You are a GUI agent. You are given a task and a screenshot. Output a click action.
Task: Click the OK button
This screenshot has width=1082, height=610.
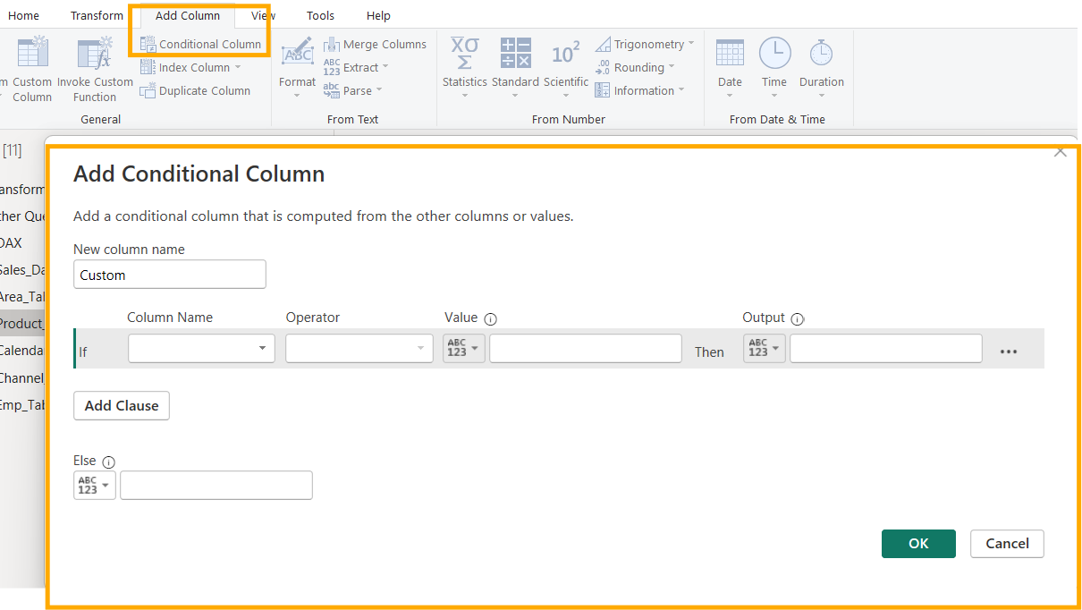coord(918,544)
